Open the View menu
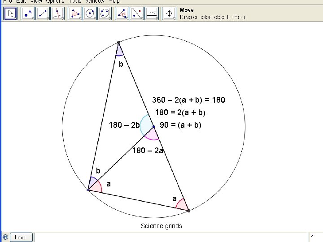 [36, 1]
